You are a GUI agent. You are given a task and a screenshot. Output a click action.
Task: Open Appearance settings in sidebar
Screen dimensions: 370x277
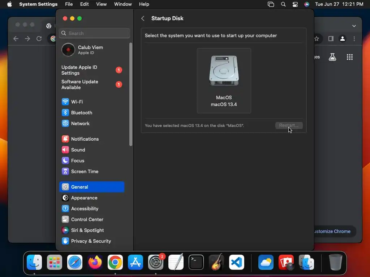pyautogui.click(x=91, y=198)
